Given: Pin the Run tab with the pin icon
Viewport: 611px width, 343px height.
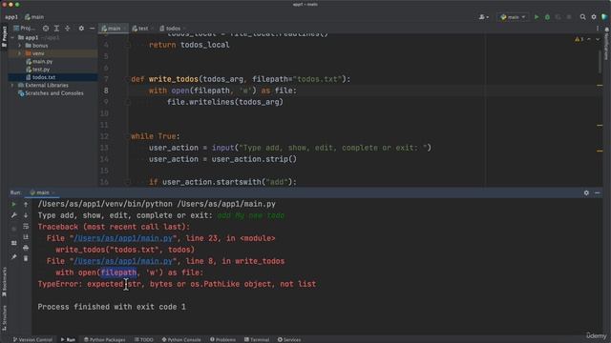Looking at the screenshot, I should tap(13, 257).
